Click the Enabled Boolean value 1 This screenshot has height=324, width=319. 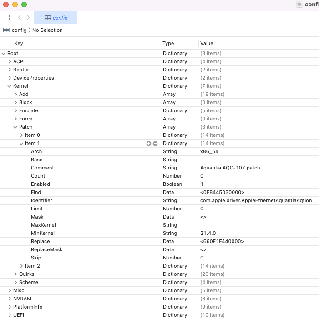click(202, 184)
